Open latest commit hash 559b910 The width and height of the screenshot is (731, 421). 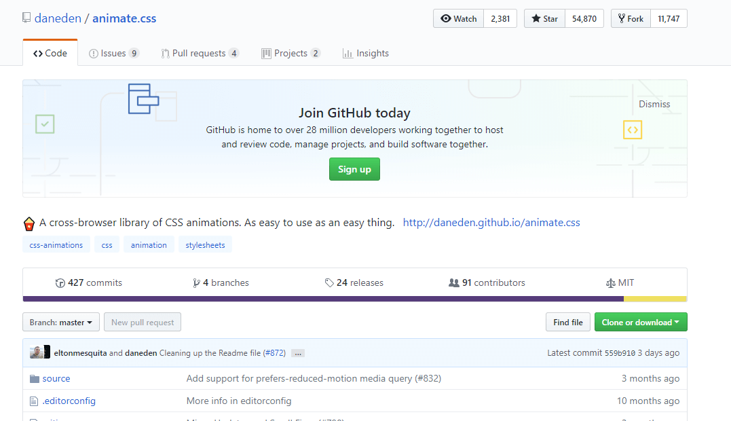click(620, 353)
